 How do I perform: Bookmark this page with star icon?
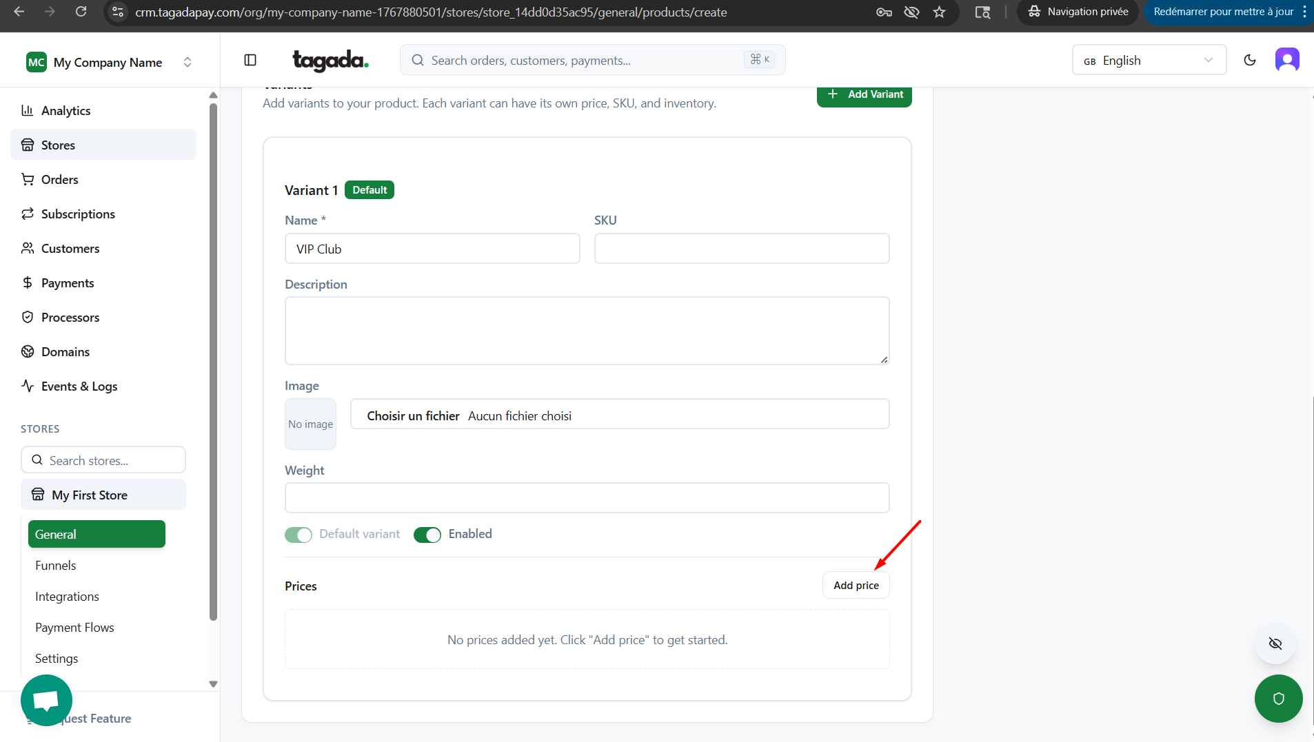[x=939, y=12]
